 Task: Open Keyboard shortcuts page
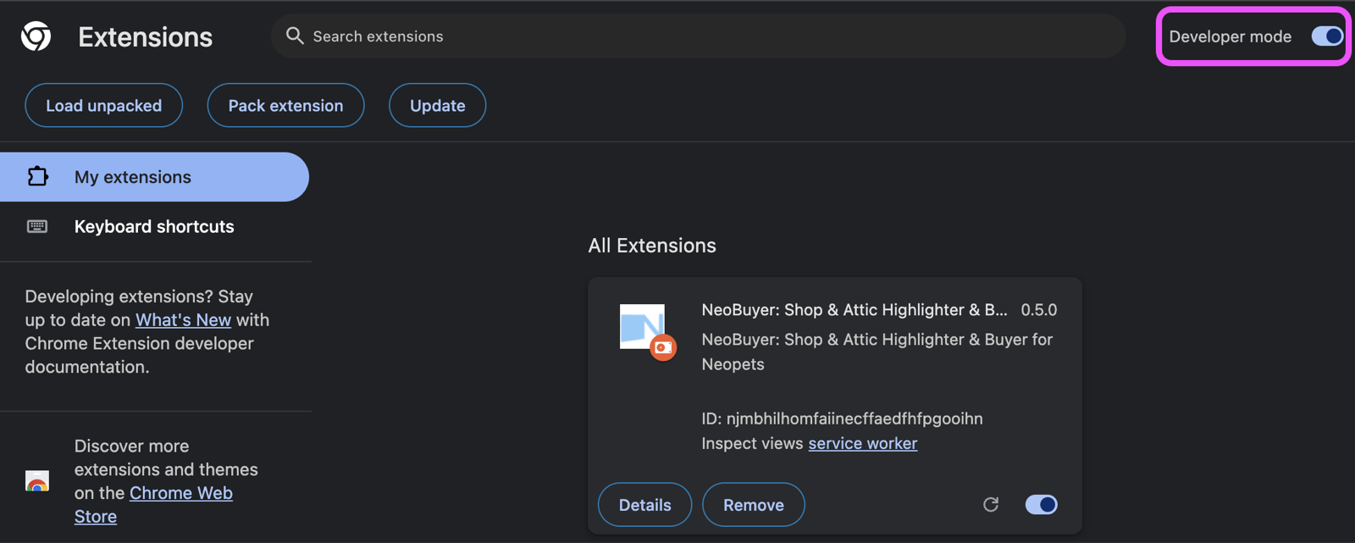point(154,226)
